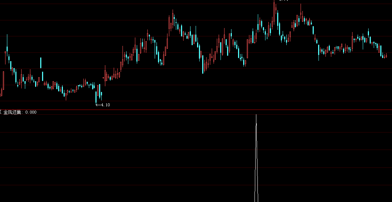Screen dimensions: 392x202
Task: Select the lowest cyan candle above 4.10
Action: pos(97,96)
